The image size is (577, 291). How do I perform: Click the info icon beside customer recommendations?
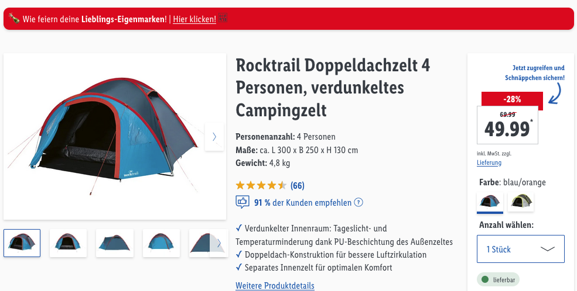coord(359,203)
